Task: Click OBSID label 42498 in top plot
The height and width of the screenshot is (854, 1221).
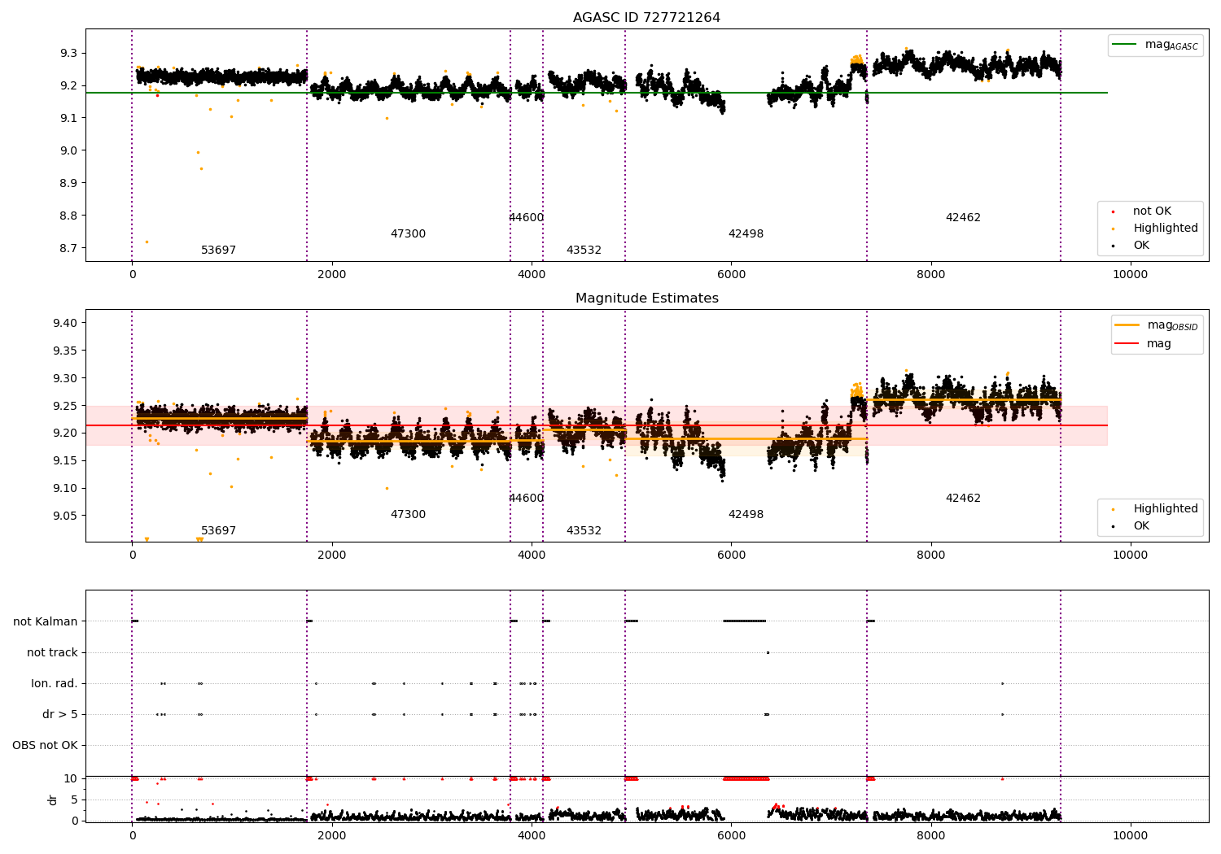Action: pyautogui.click(x=746, y=233)
